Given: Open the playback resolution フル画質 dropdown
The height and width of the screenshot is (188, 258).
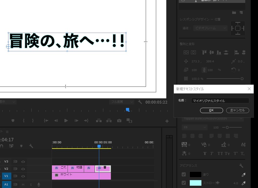Looking at the screenshot, I should pos(122,102).
